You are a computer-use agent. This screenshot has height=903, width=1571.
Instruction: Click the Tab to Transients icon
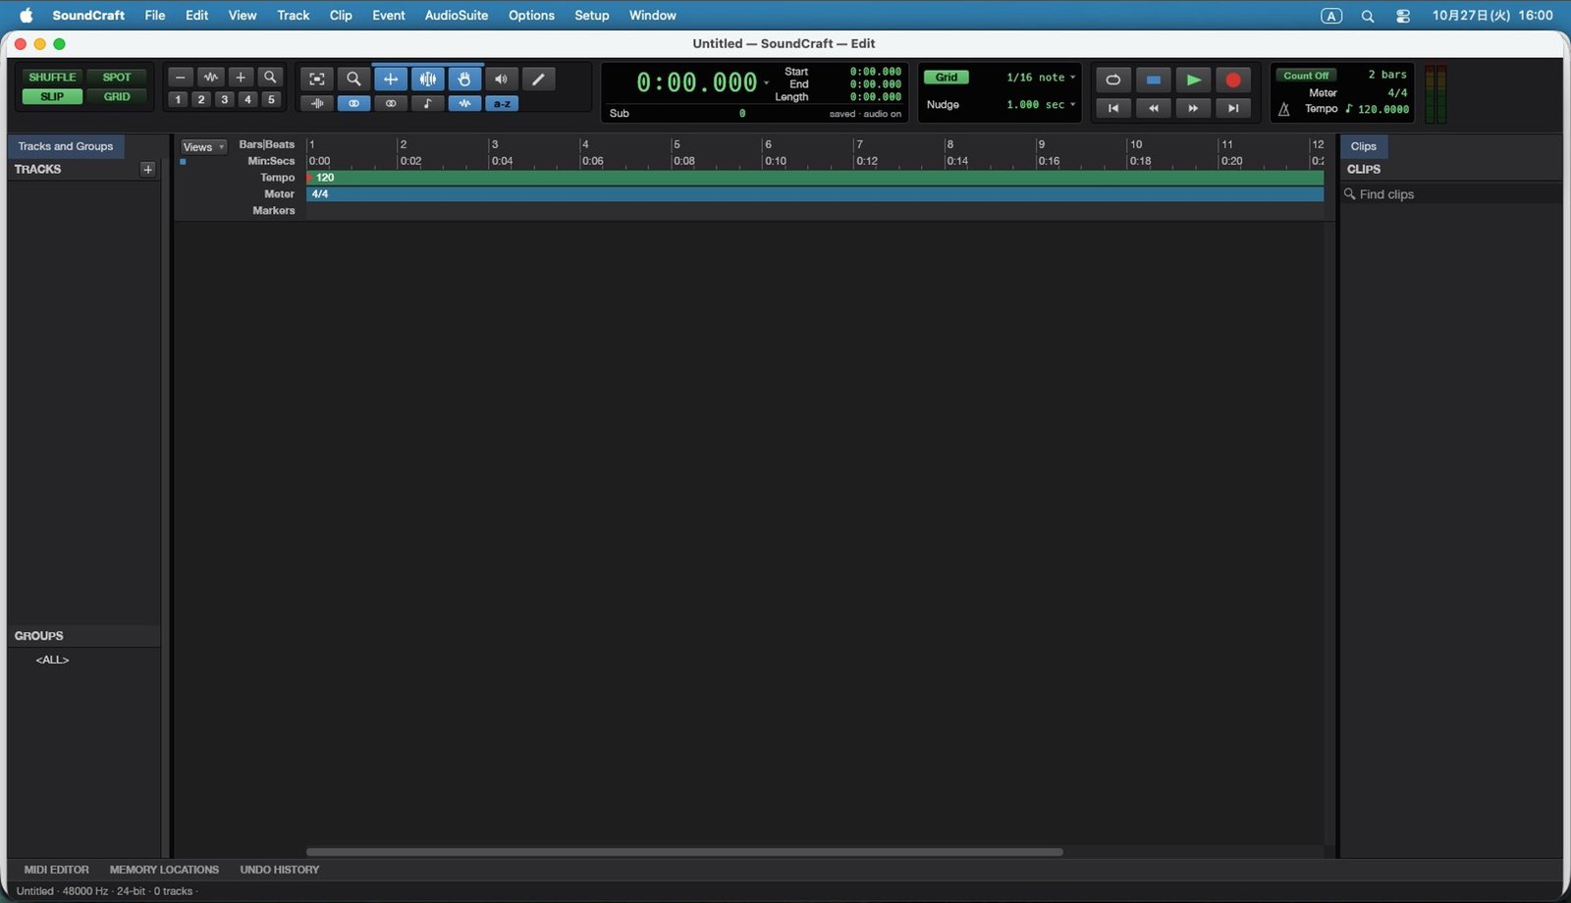[x=317, y=103]
